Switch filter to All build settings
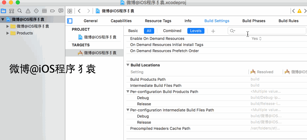The height and width of the screenshot is (140, 307). coord(149,31)
